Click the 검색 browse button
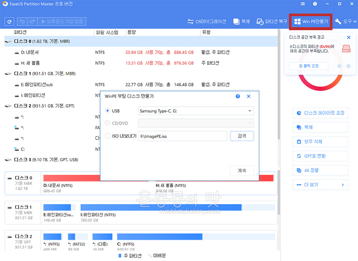 click(x=242, y=136)
